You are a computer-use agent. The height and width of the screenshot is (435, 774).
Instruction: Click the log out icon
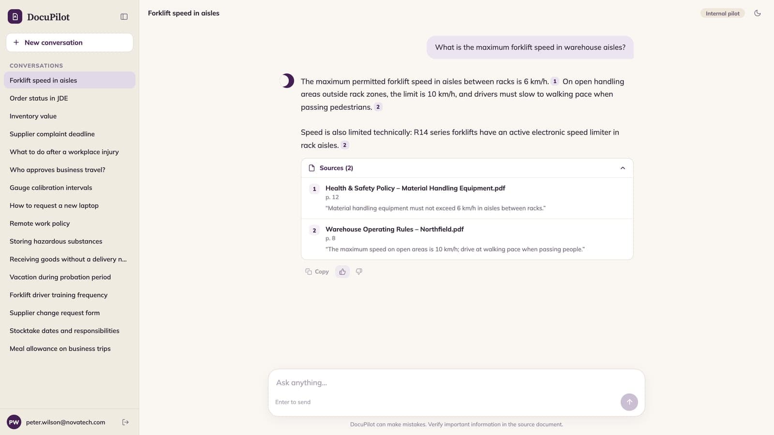coord(125,422)
